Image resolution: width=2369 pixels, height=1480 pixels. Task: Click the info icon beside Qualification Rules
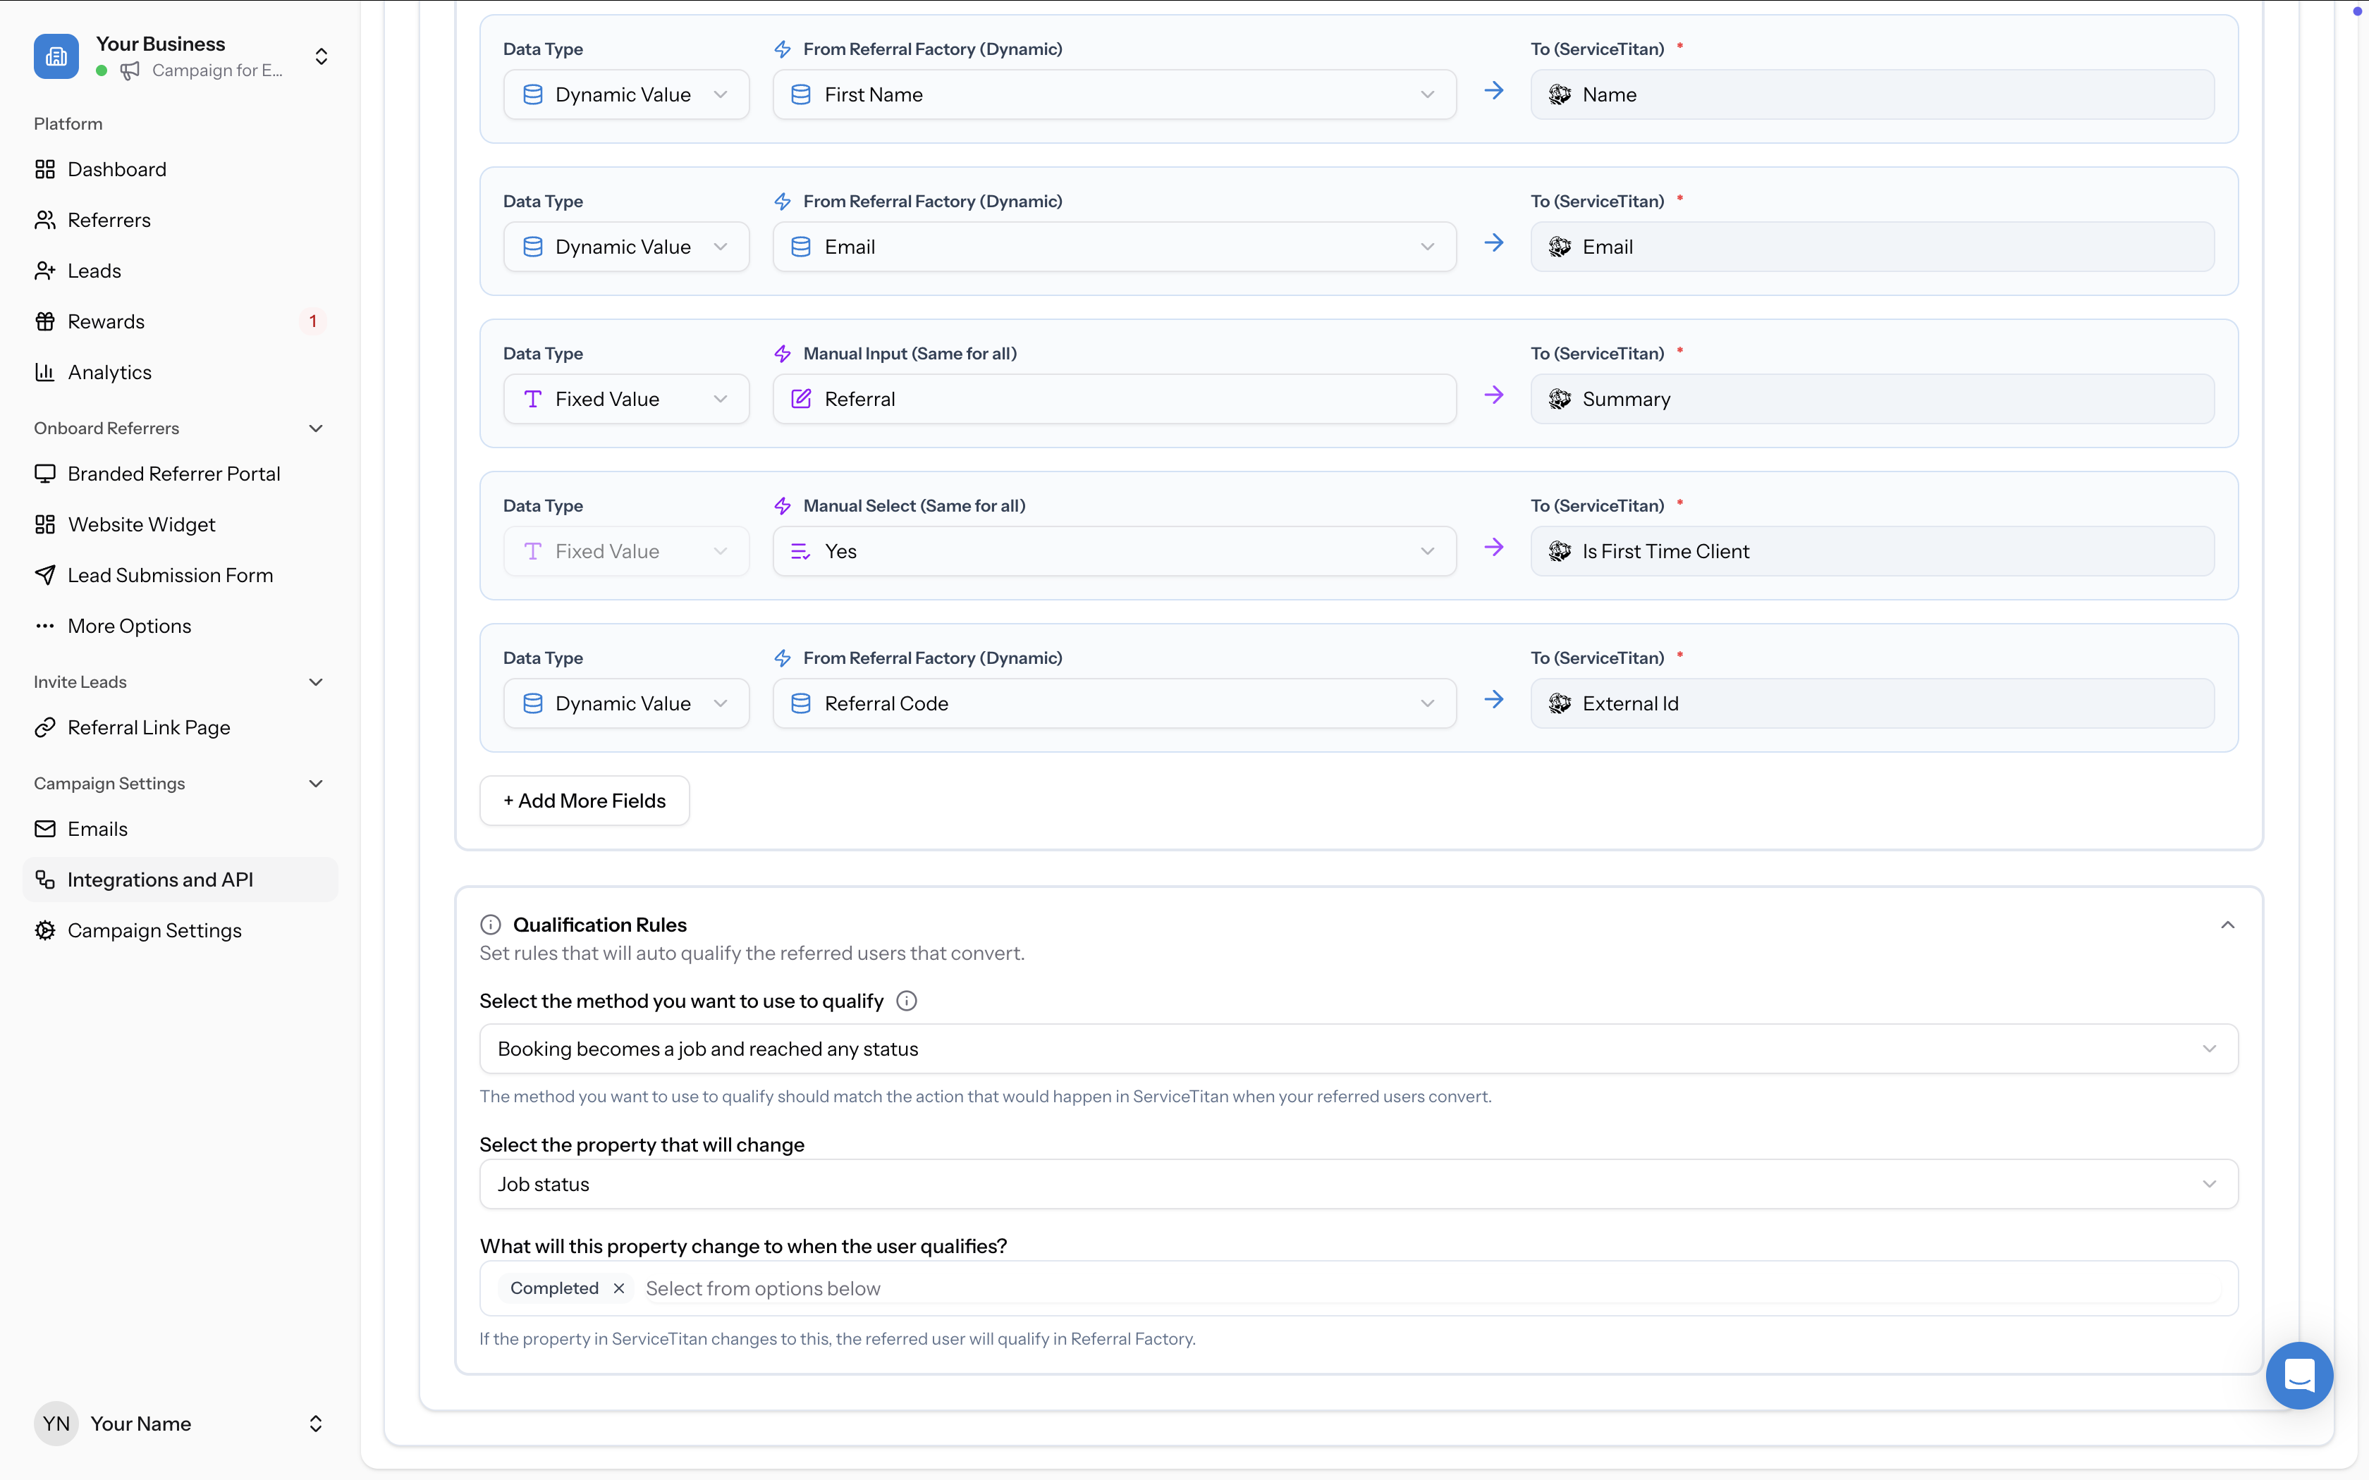[491, 925]
